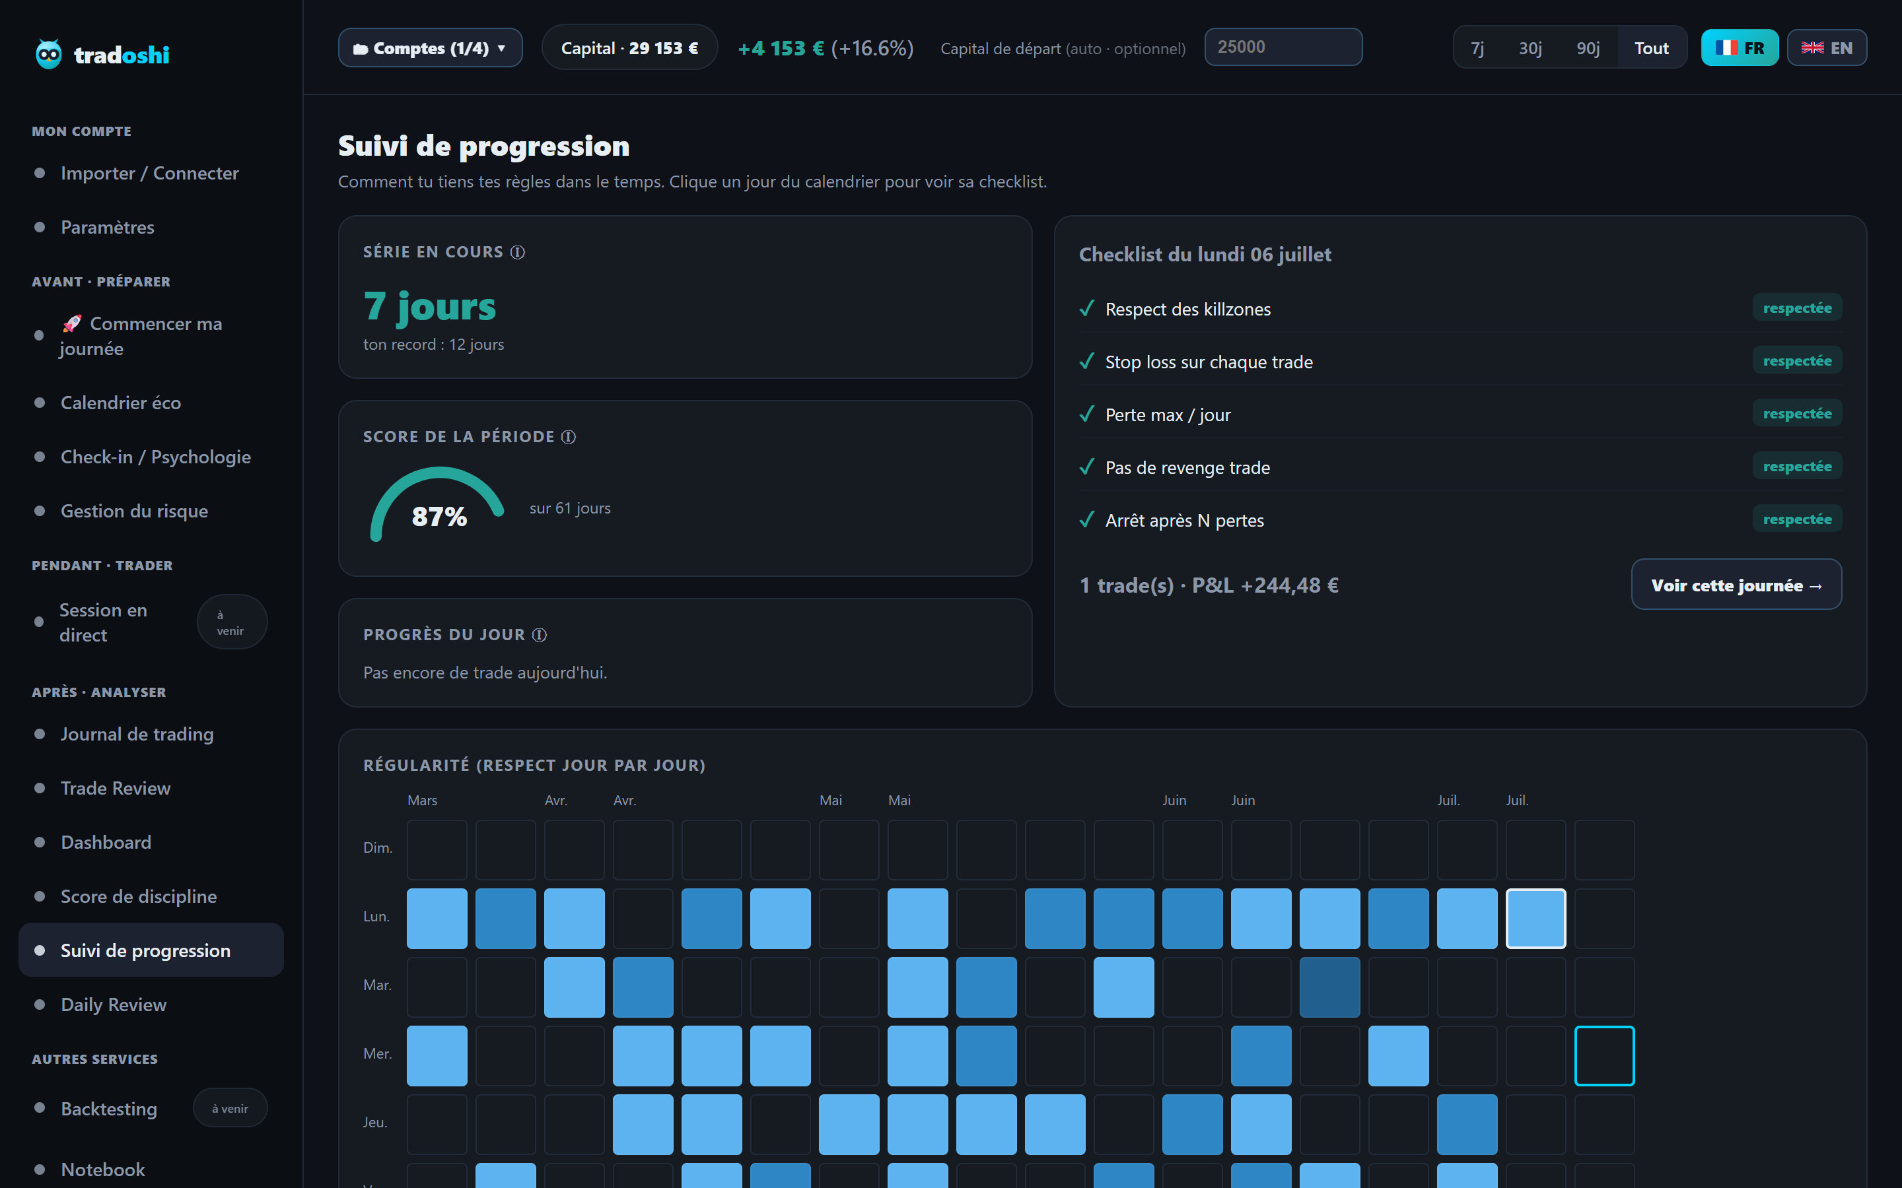
Task: Click the Capital de départ input field
Action: (1283, 47)
